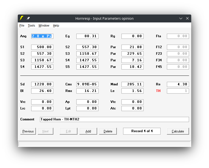Click the TH field showing 1

click(178, 91)
